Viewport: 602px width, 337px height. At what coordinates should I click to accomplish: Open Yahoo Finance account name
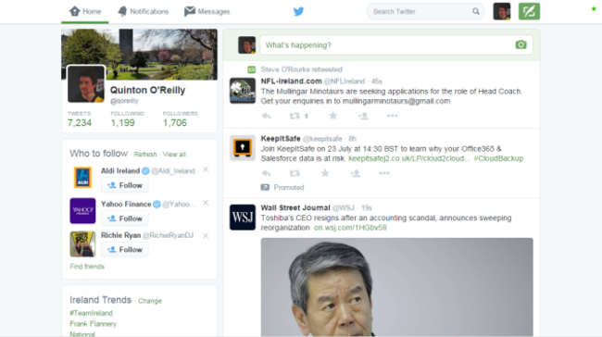(x=126, y=204)
